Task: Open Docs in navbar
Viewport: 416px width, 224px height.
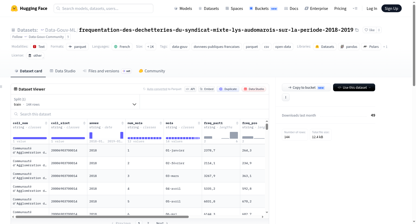Action: 291,8
